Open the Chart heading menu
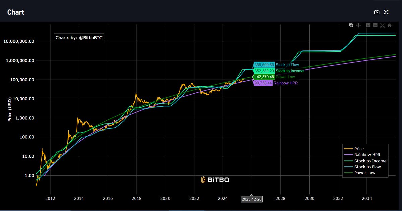This screenshot has height=211, width=402. 16,12
